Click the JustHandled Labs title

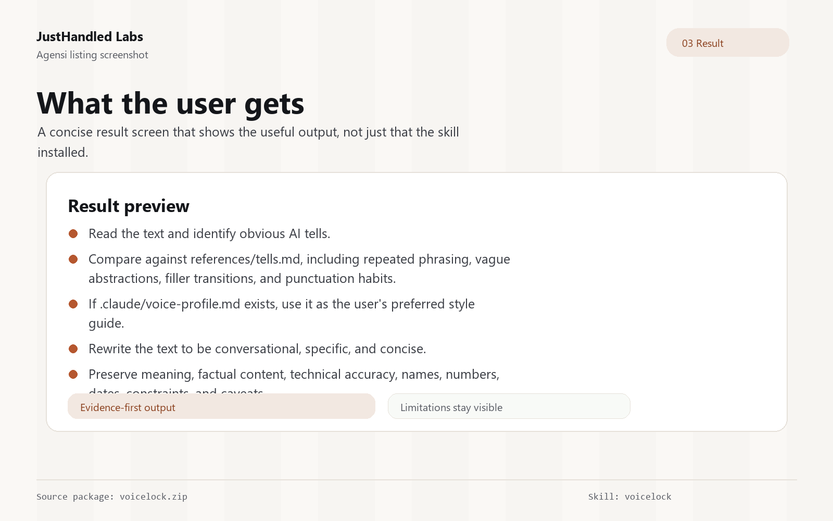pyautogui.click(x=90, y=36)
